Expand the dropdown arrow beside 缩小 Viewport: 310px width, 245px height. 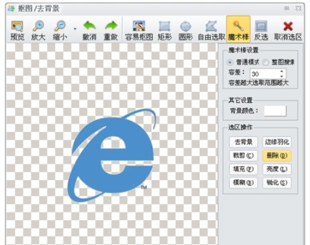click(x=75, y=29)
